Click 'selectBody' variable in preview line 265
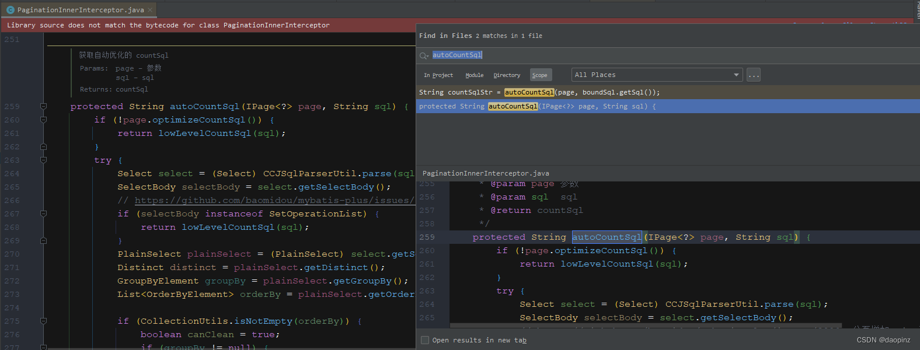The image size is (920, 350). tap(613, 317)
